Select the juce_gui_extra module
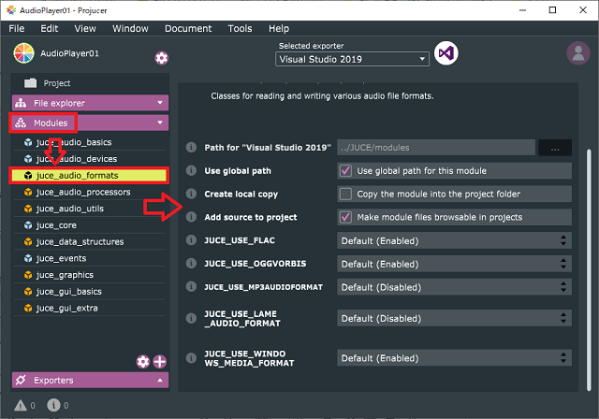The height and width of the screenshot is (419, 599). point(90,308)
